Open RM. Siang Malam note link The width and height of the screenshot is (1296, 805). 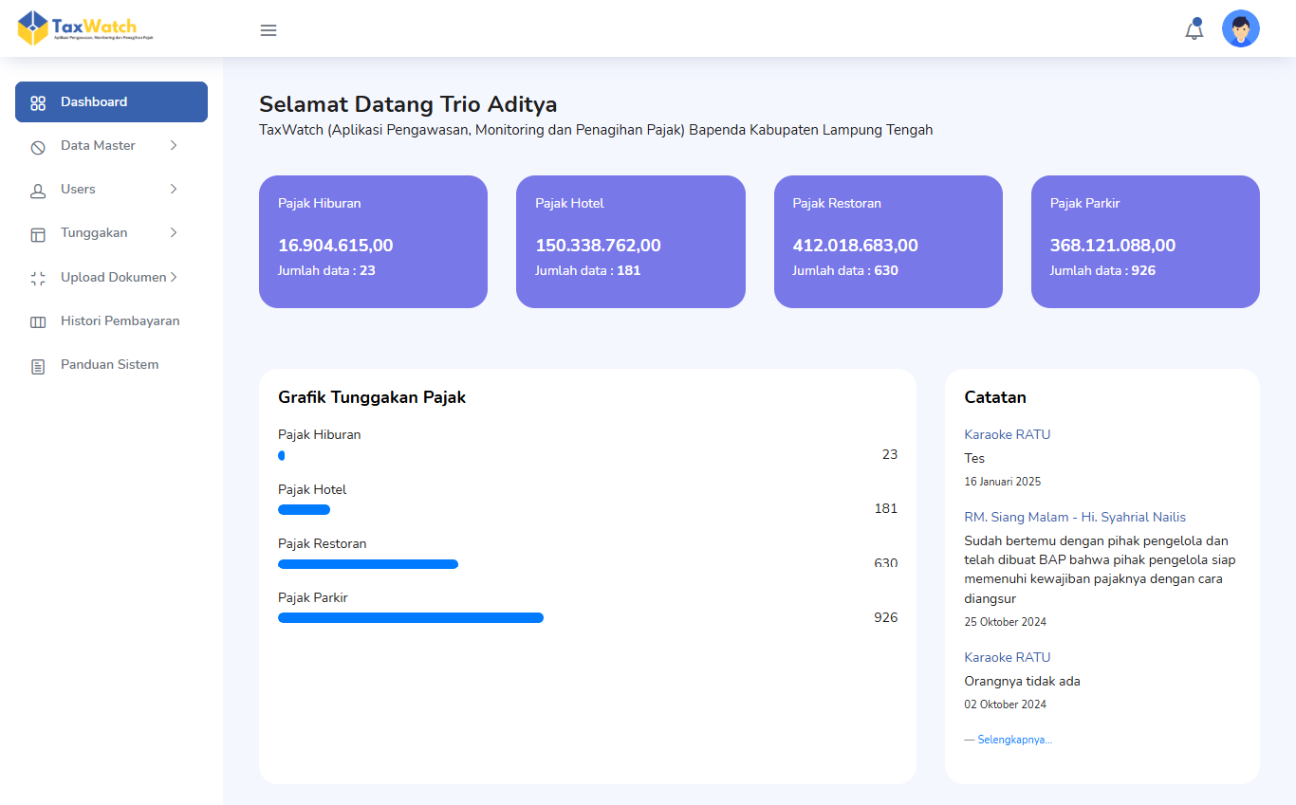(x=1075, y=517)
